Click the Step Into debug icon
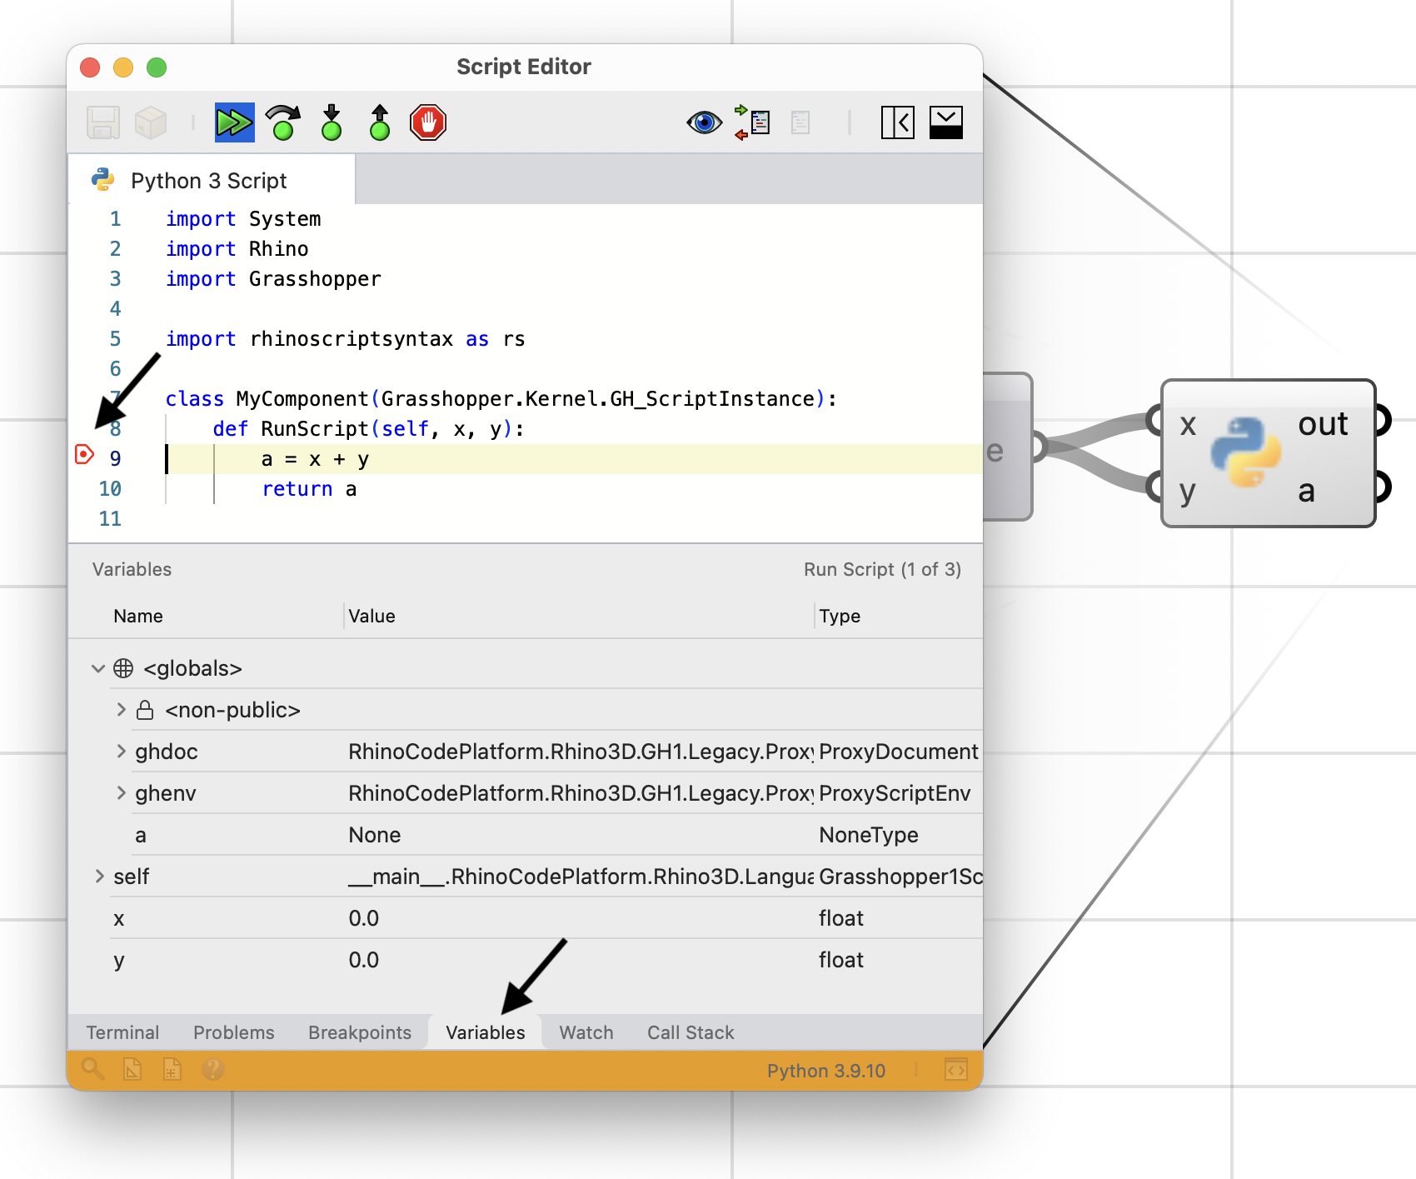1416x1179 pixels. pyautogui.click(x=332, y=122)
